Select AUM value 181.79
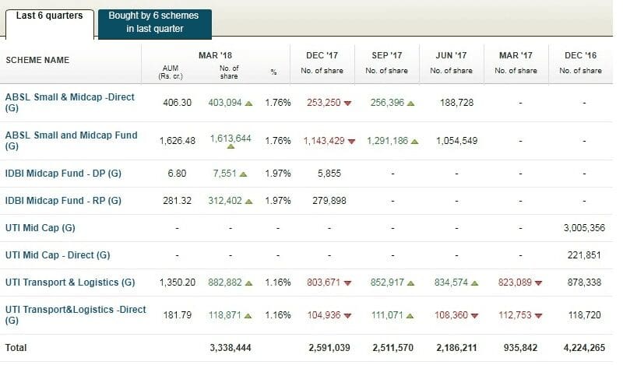This screenshot has width=623, height=365. click(x=178, y=315)
